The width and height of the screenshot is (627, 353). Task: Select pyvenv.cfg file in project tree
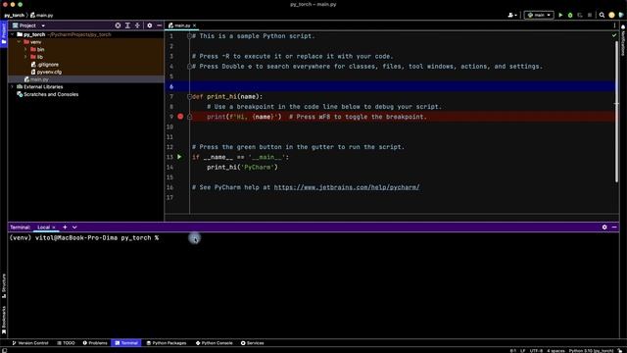[x=46, y=72]
